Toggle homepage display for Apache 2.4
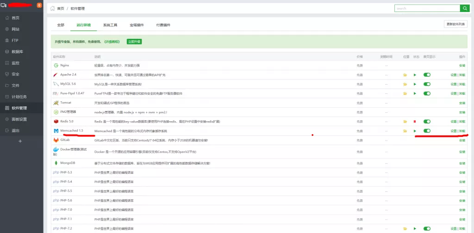 click(427, 75)
